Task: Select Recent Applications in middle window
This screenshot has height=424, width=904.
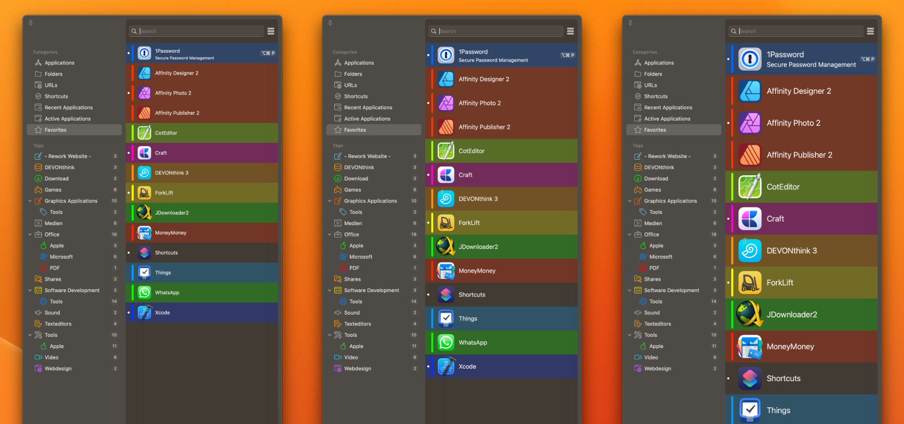Action: [373, 107]
